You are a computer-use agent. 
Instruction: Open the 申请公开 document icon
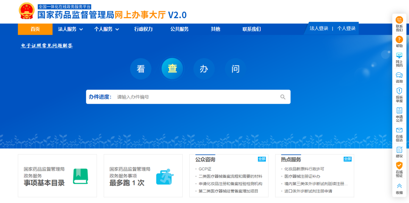point(399,111)
